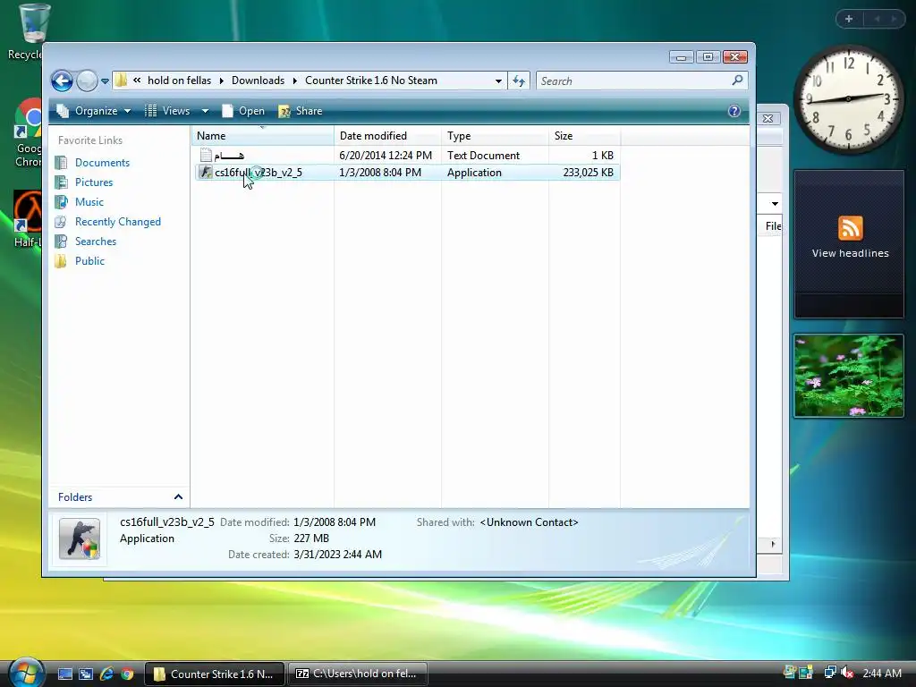
Task: Launch Chrome from quick launch
Action: [127, 674]
